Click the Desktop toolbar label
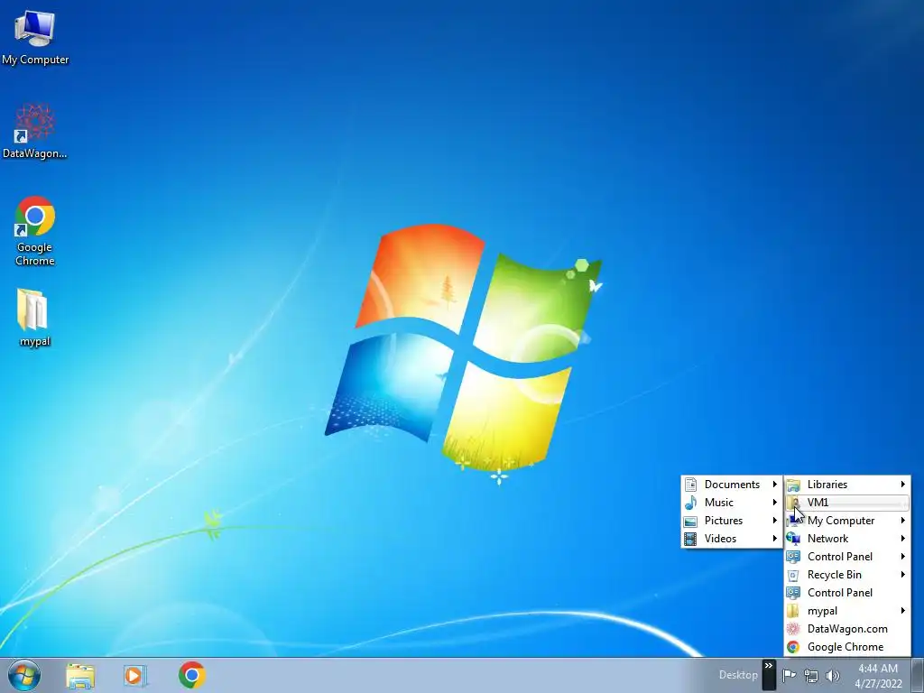This screenshot has height=693, width=924. point(738,675)
